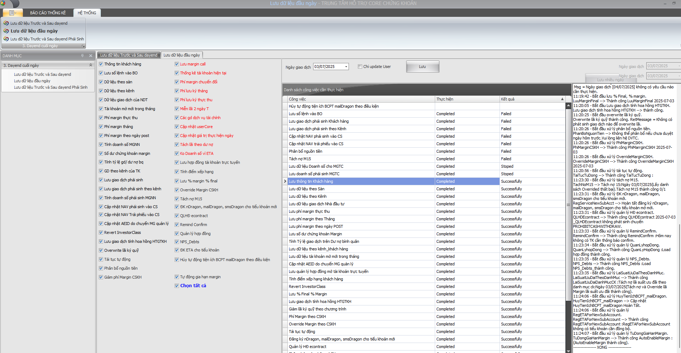Open the BÁO CÁO THỐNG KÊ ribbon tab
This screenshot has width=681, height=353.
48,13
